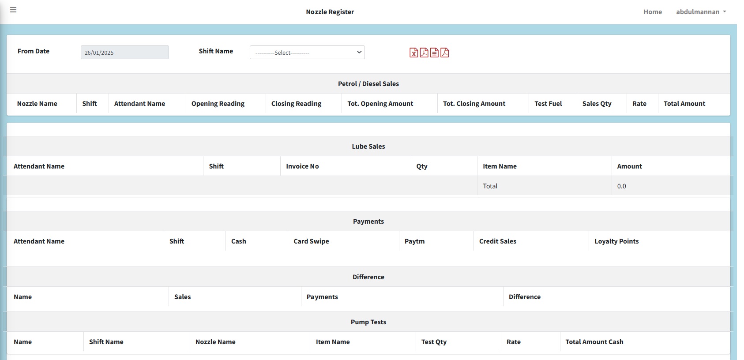Screen dimensions: 744x360
Task: Click the Paytm column header
Action: [x=414, y=241]
